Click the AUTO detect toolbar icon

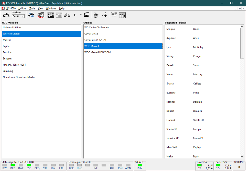(x=51, y=15)
